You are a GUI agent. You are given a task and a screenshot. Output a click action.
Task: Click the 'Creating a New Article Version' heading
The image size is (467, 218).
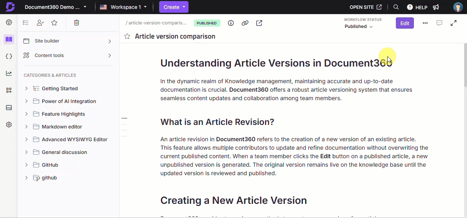coord(233,200)
